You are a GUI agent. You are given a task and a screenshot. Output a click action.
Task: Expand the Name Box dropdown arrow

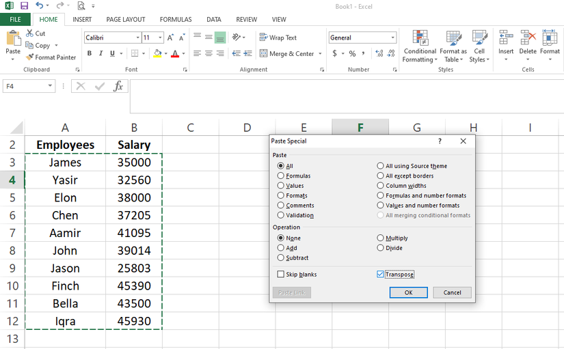pos(50,86)
